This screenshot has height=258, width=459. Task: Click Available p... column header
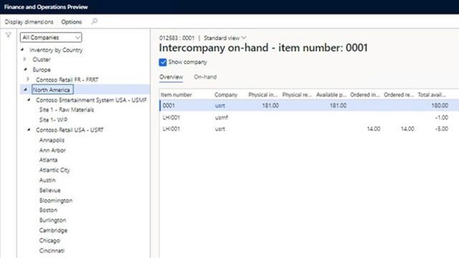[x=331, y=95]
